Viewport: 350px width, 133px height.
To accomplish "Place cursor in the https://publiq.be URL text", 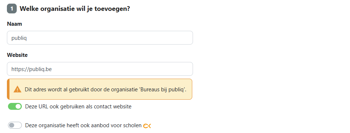I will [32, 69].
